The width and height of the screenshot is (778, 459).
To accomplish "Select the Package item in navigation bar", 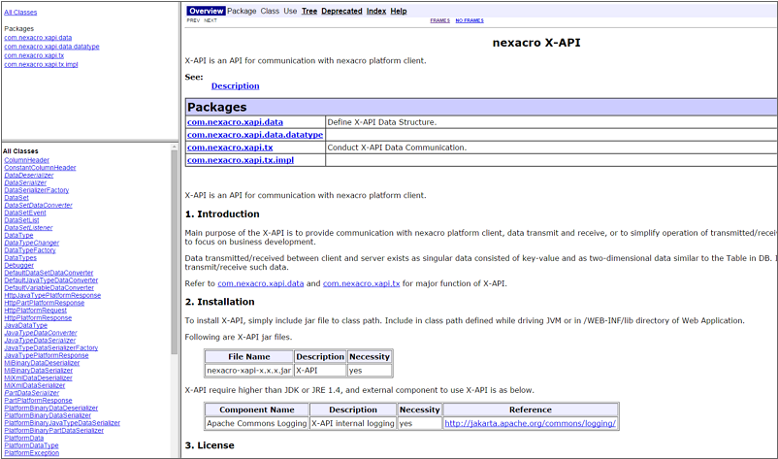I will coord(242,11).
